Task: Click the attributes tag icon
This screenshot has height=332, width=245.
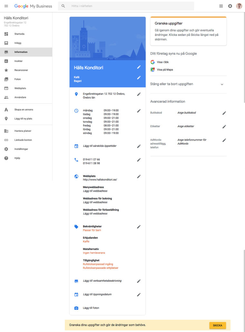Action: (76, 227)
